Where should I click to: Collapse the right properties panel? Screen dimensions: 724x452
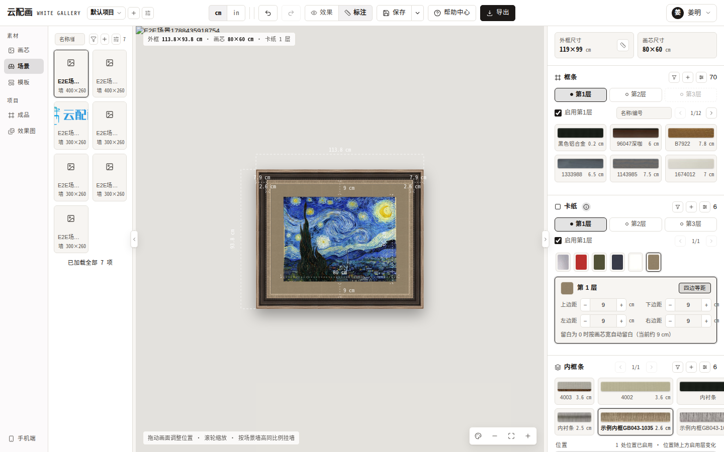(x=545, y=239)
